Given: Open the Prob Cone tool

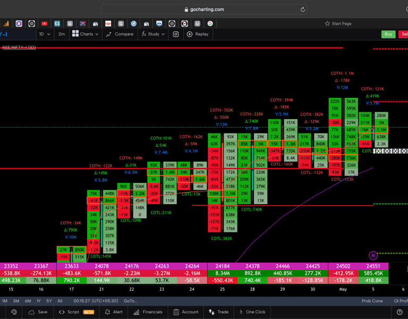Looking at the screenshot, I should tap(372, 301).
